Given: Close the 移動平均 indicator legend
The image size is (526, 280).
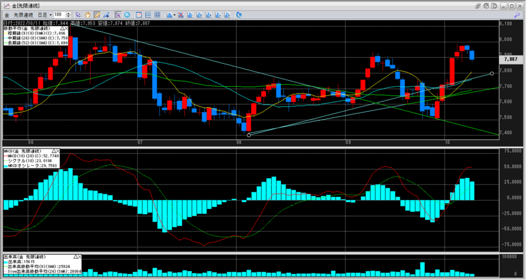Looking at the screenshot, I should coord(66,28).
